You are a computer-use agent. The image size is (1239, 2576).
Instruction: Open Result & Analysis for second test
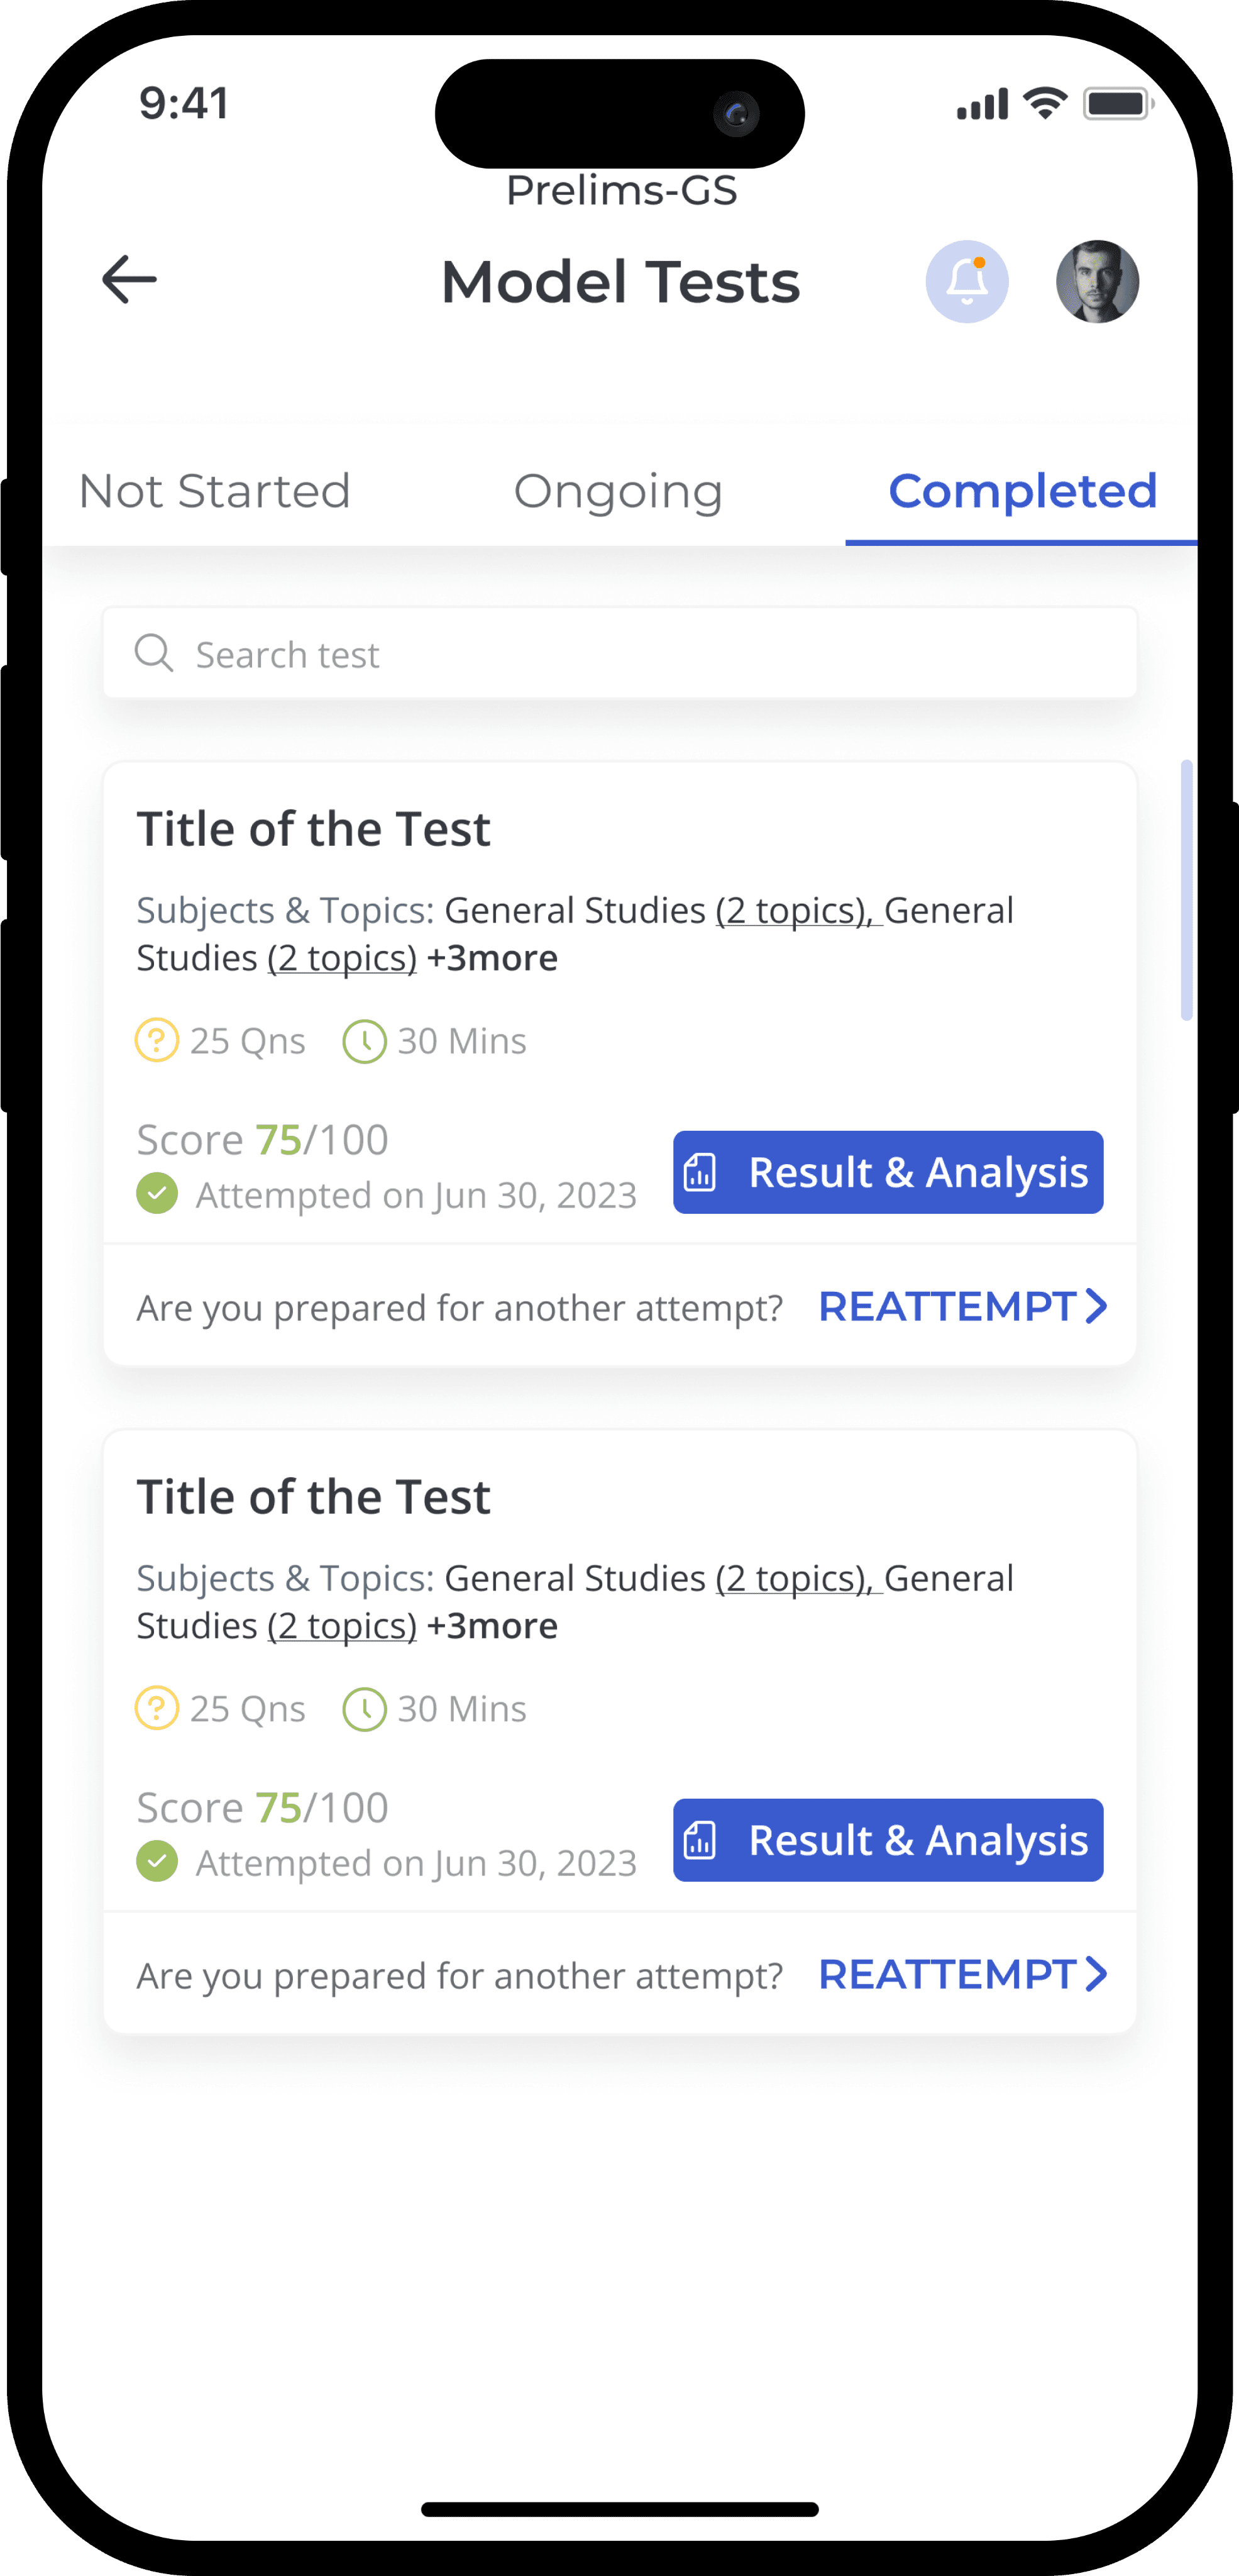(888, 1840)
